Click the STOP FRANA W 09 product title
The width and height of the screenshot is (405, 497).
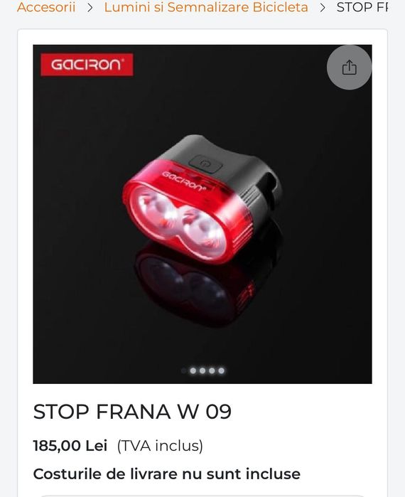point(132,412)
